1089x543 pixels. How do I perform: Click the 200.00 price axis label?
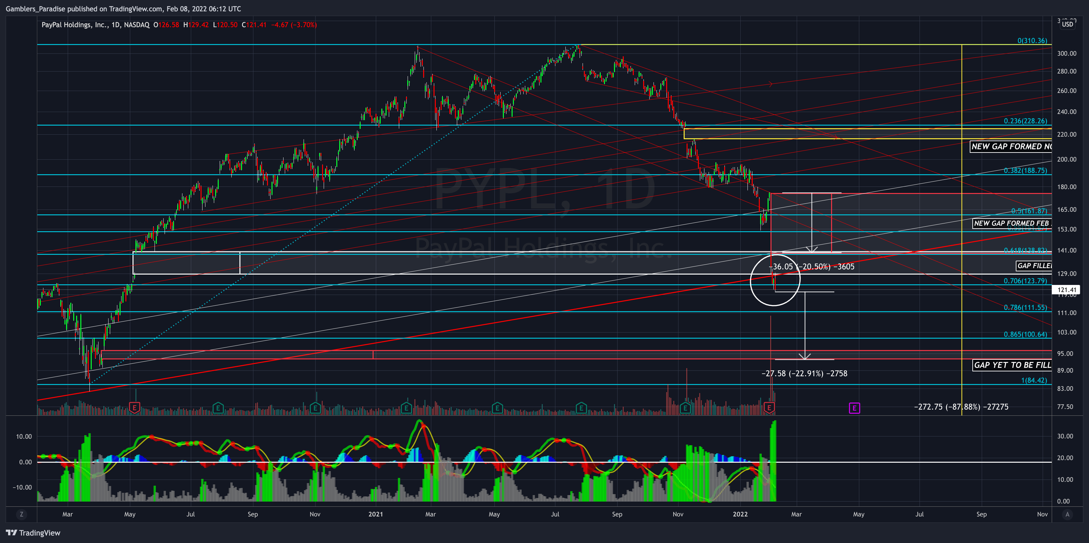click(1067, 159)
